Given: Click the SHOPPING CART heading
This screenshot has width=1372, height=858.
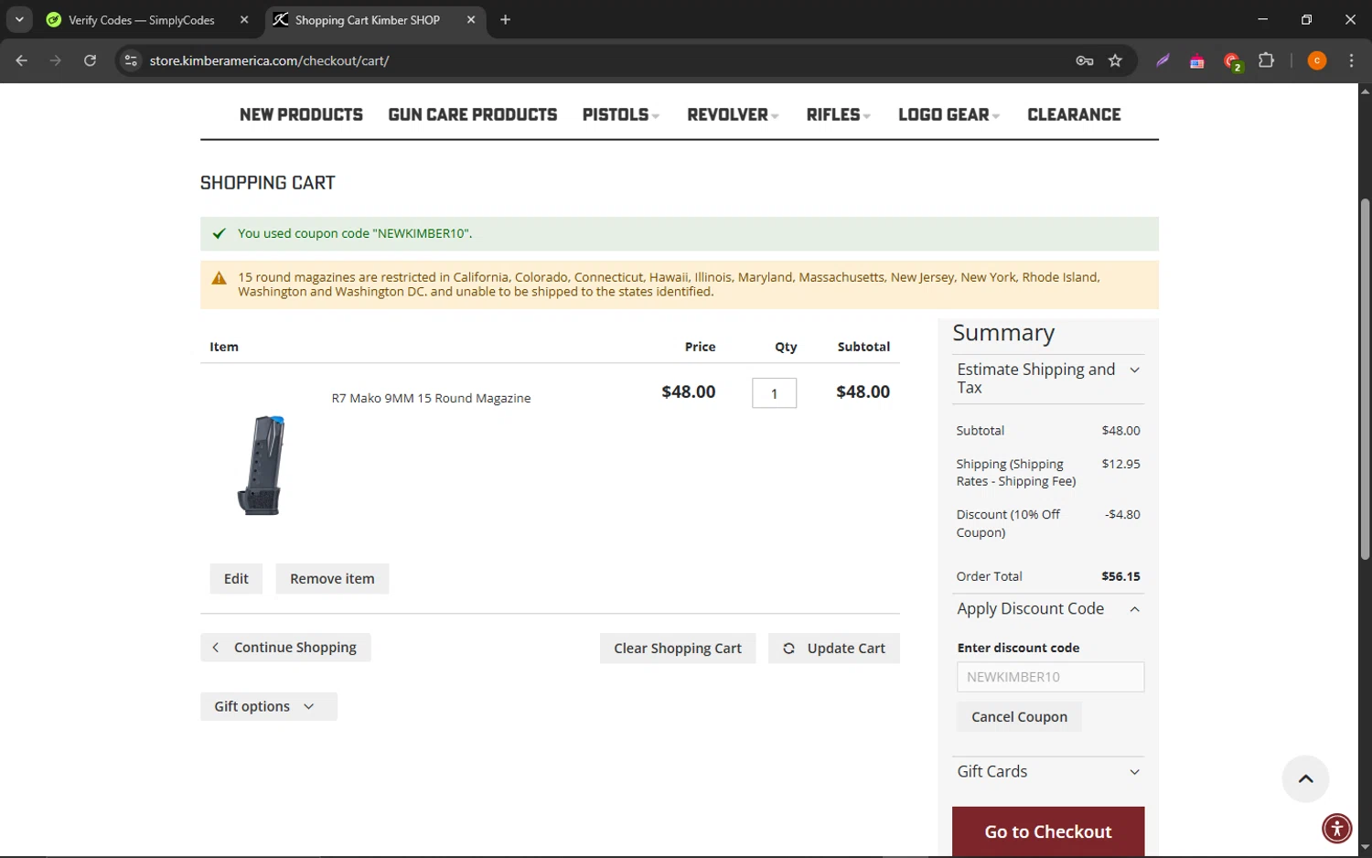Looking at the screenshot, I should [268, 183].
